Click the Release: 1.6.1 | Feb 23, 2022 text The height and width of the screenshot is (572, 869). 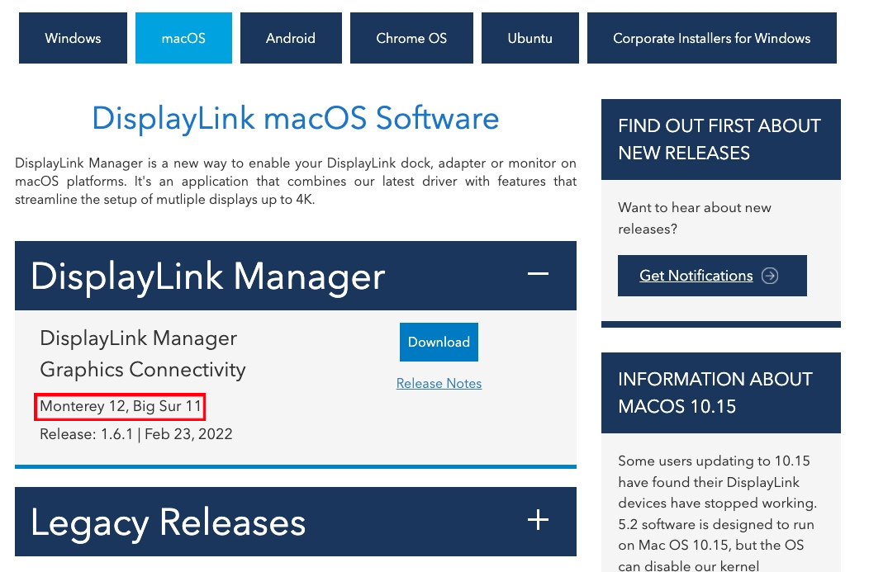pos(136,434)
